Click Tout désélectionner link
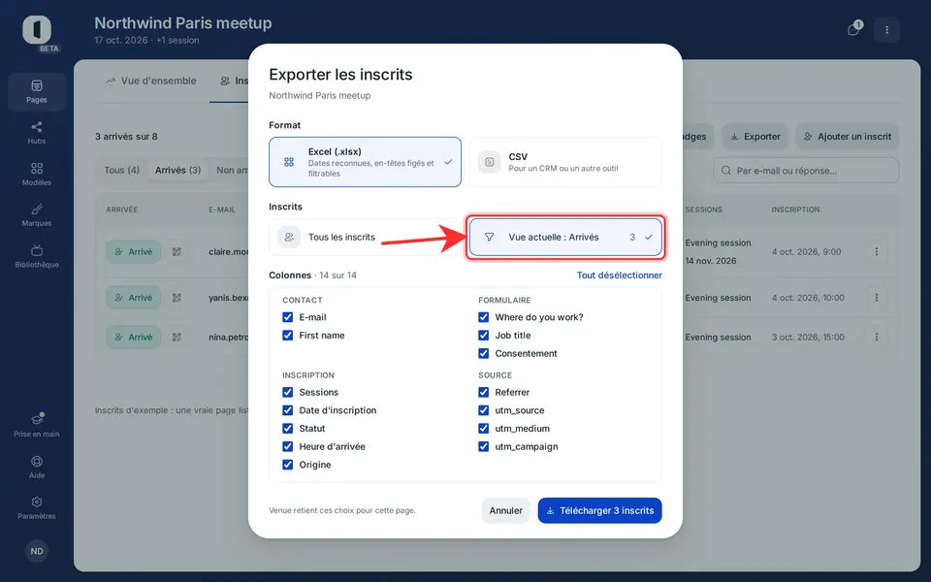The image size is (931, 582). pyautogui.click(x=620, y=275)
